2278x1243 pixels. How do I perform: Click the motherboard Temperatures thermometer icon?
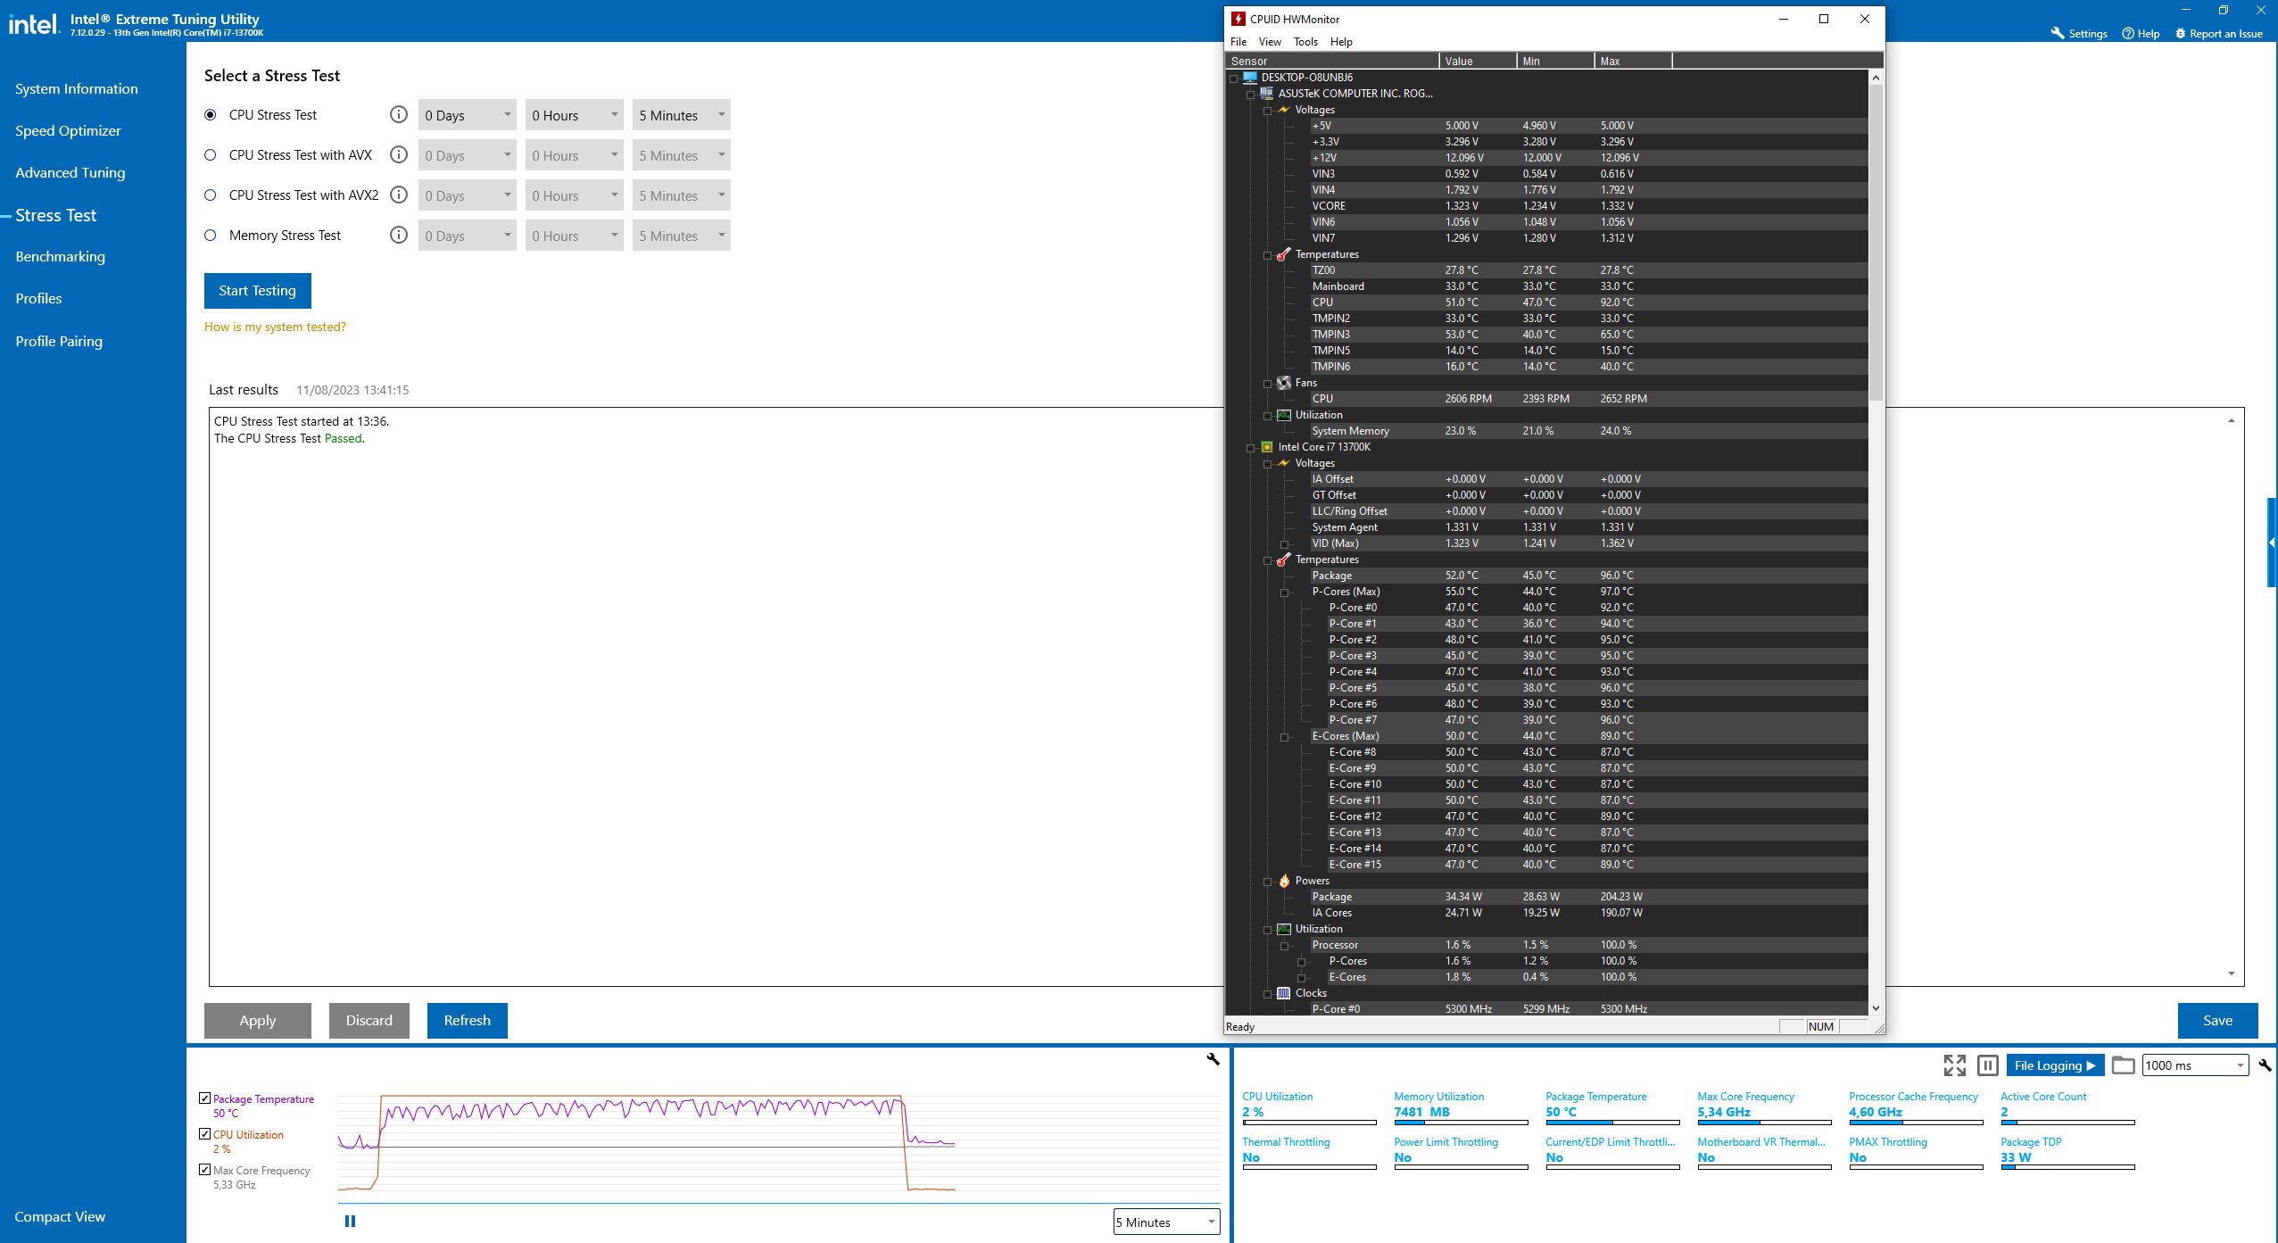pyautogui.click(x=1284, y=254)
